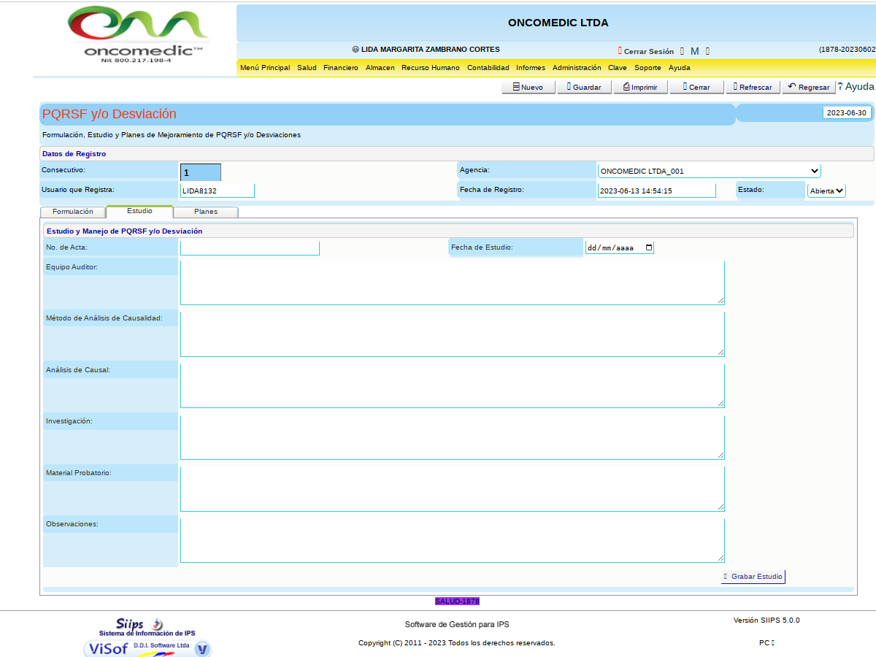
Task: Switch to the Planes tab
Action: (206, 212)
